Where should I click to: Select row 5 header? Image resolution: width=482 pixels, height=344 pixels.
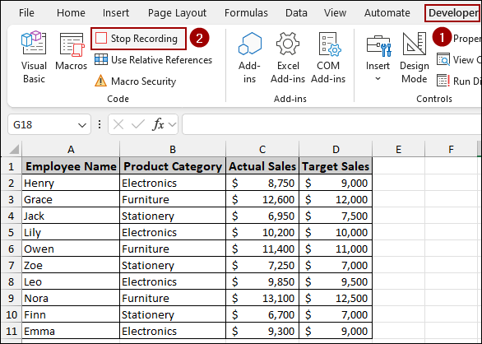pos(11,232)
